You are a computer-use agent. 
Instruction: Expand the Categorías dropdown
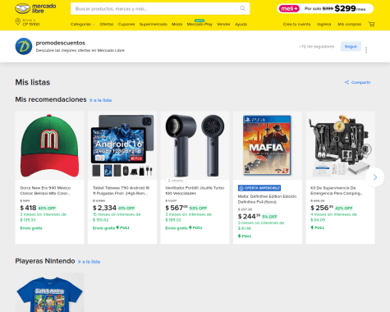83,25
